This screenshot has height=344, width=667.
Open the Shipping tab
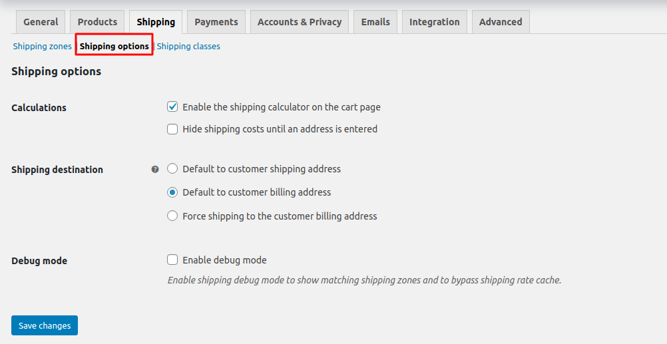156,22
